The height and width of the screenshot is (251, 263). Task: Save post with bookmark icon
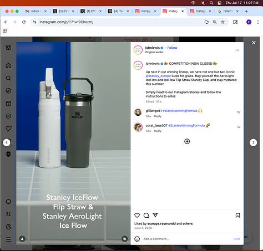pos(237,216)
